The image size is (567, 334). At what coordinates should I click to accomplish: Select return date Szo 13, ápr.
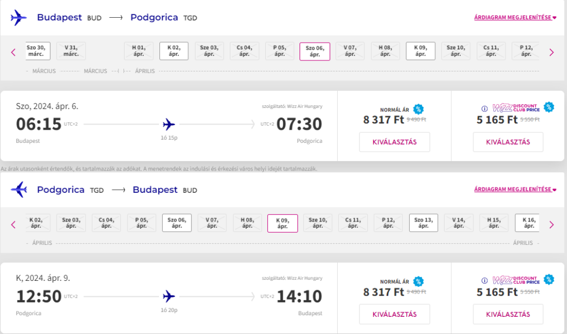(424, 223)
